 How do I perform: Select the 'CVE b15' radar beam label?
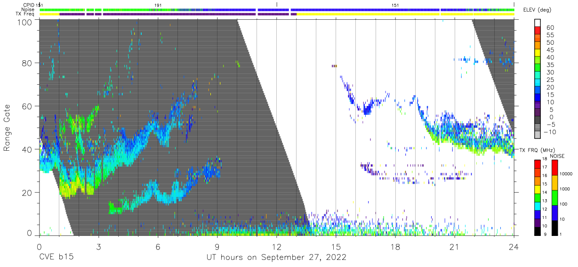coord(56,258)
